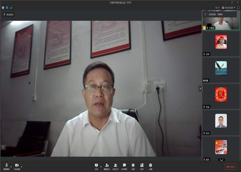
Task: Click the meeting info icon at top left
Action: tap(3, 8)
